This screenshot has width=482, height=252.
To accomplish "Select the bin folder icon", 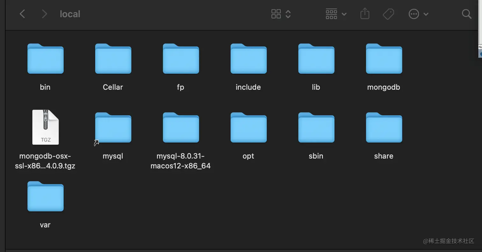I will tap(46, 59).
